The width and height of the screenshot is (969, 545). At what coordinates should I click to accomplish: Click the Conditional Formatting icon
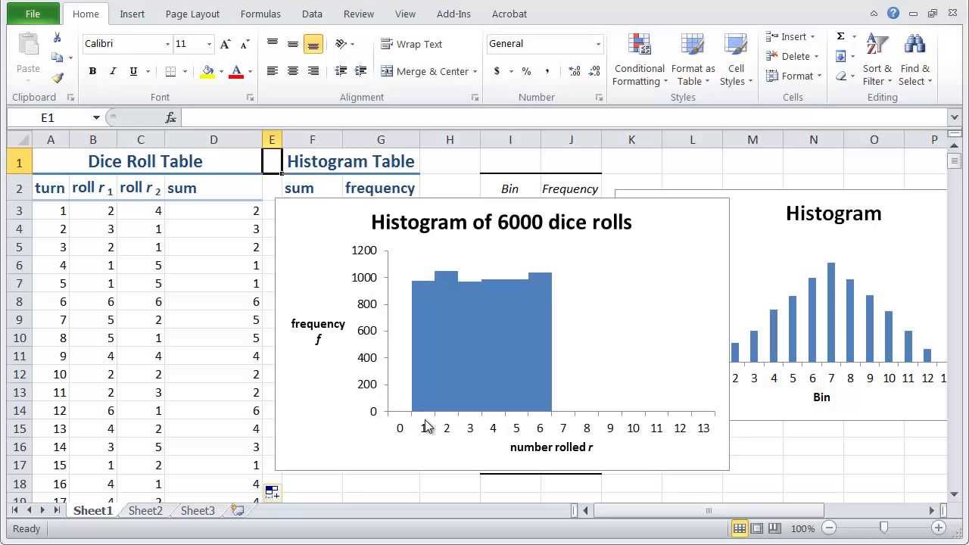640,45
